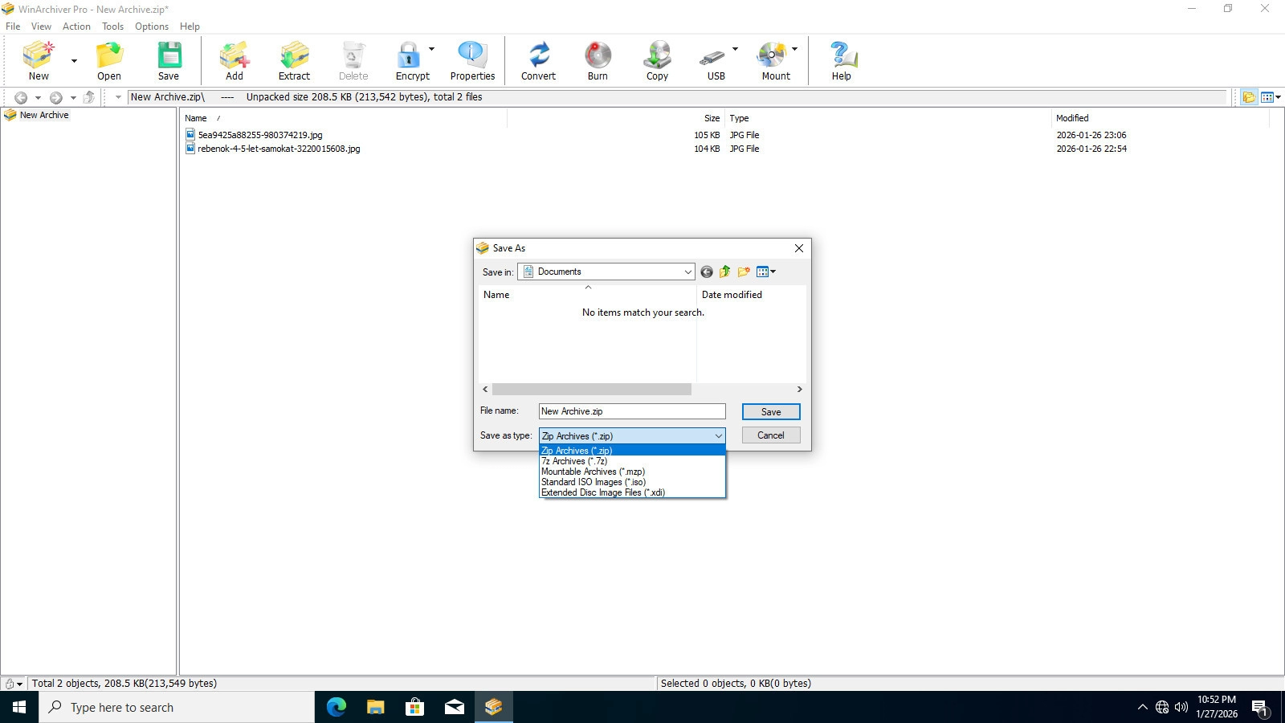Click the Save button in the dialog
1285x723 pixels.
(x=771, y=412)
